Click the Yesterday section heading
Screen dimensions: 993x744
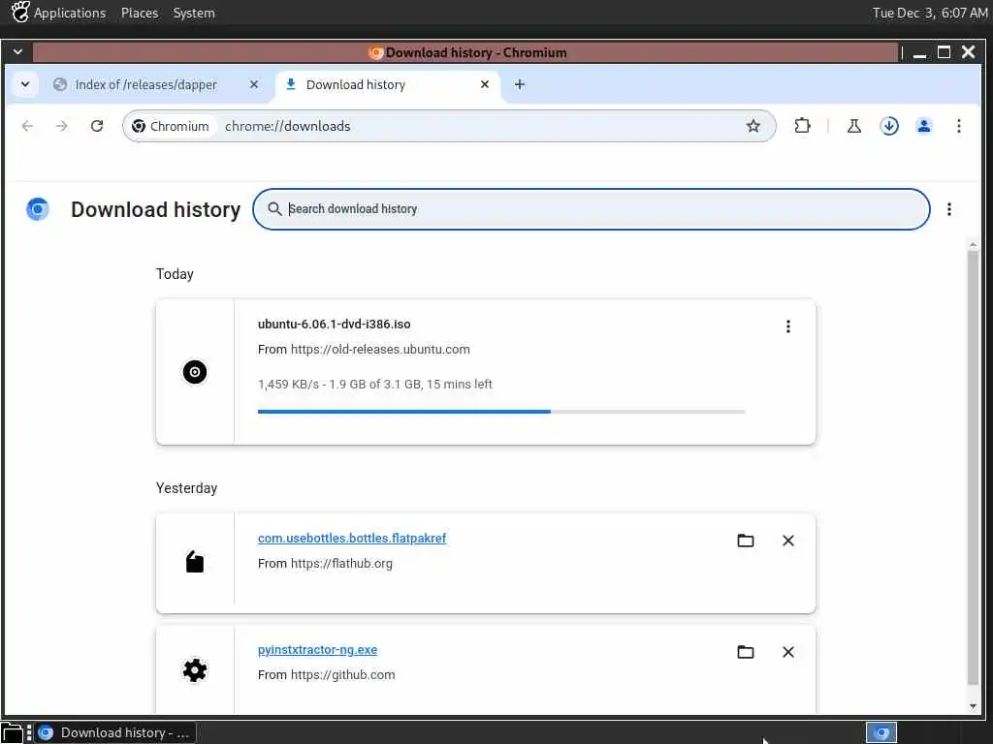[x=186, y=488]
